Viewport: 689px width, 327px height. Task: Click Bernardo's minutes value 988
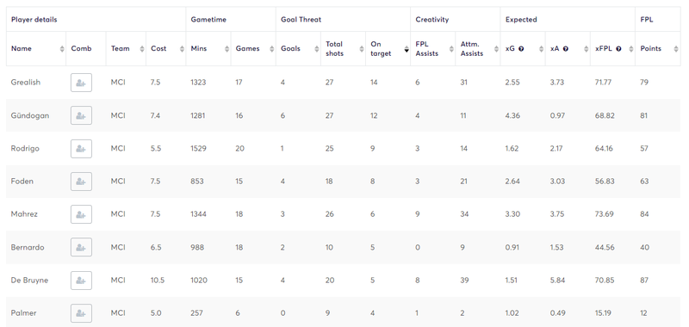click(197, 247)
